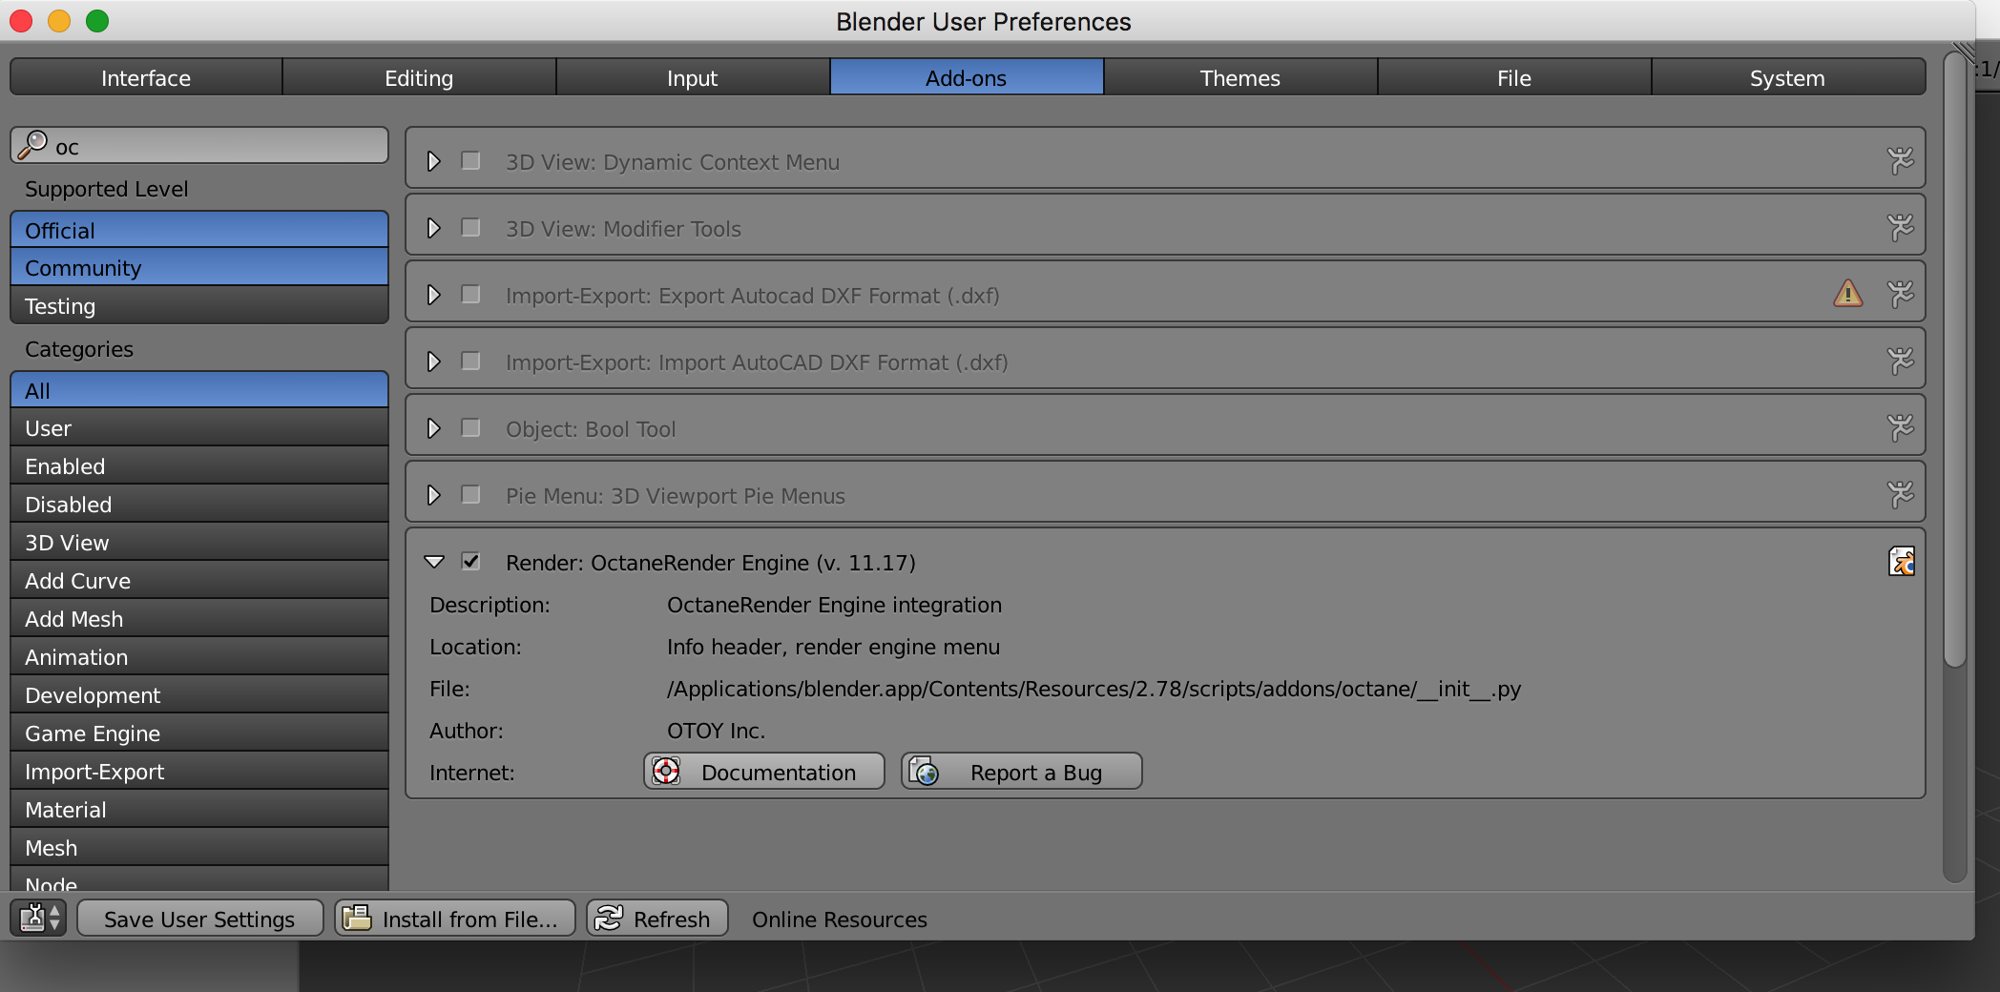The image size is (2000, 992).
Task: Click Report a Bug for OctaneRender
Action: click(1022, 772)
